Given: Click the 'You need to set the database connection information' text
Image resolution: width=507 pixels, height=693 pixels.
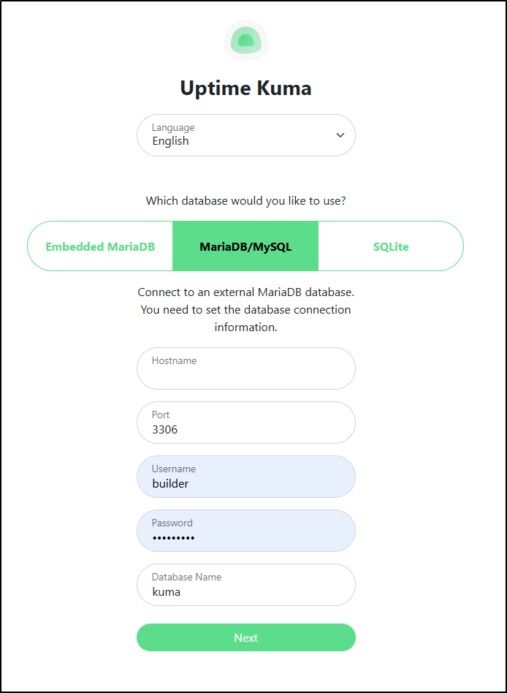Looking at the screenshot, I should [x=246, y=318].
